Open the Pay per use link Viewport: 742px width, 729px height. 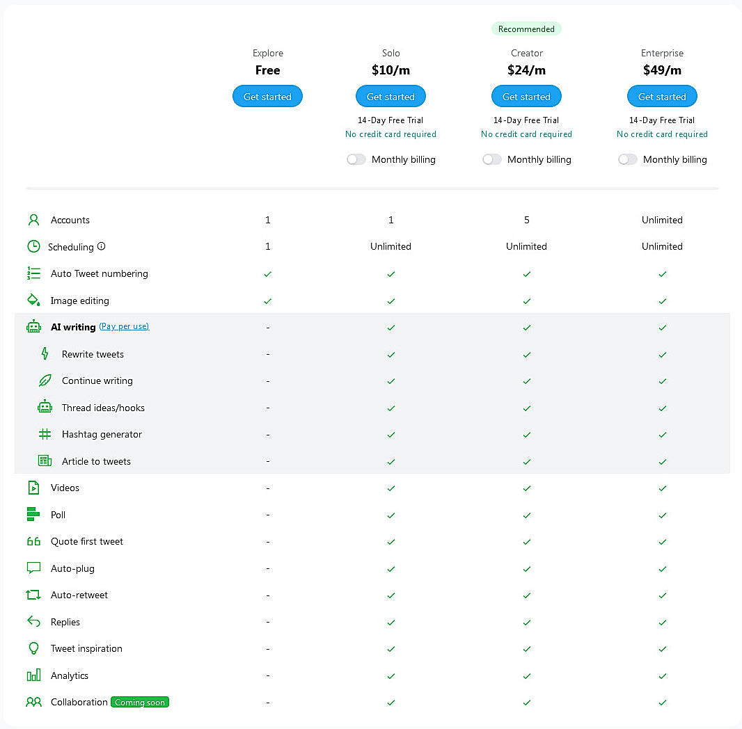[x=124, y=326]
